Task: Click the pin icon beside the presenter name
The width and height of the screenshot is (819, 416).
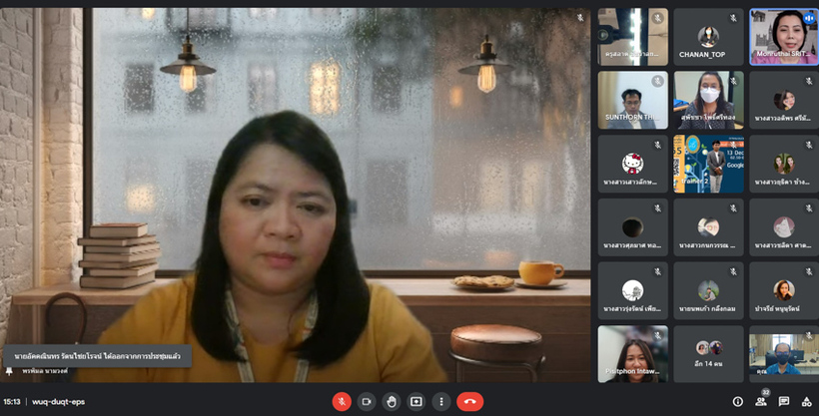Action: pyautogui.click(x=10, y=370)
